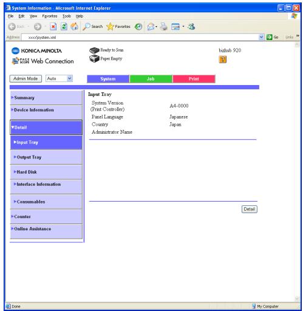Click the Print printer toolbar icon

pos(164,27)
